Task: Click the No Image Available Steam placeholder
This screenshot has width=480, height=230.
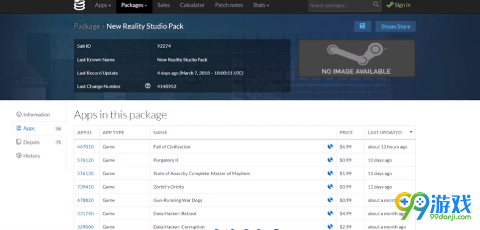Action: (357, 58)
